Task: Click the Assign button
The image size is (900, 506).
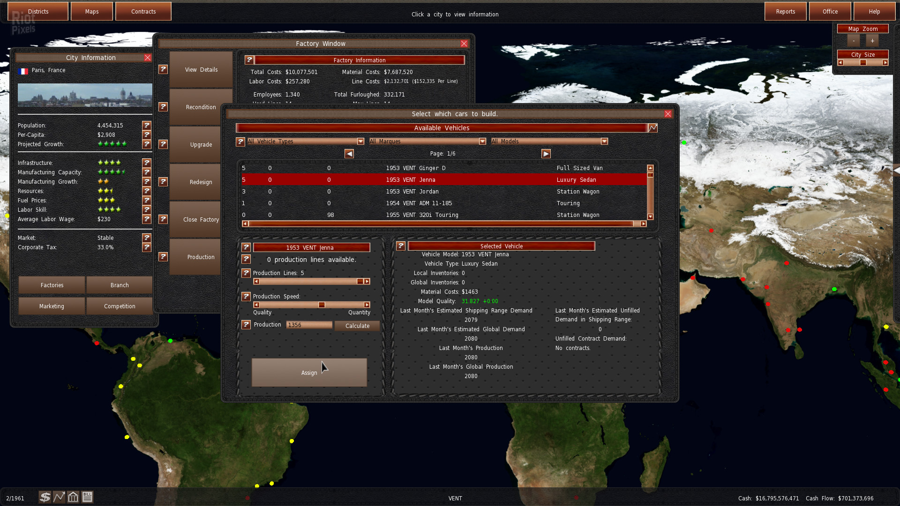Action: coord(309,372)
